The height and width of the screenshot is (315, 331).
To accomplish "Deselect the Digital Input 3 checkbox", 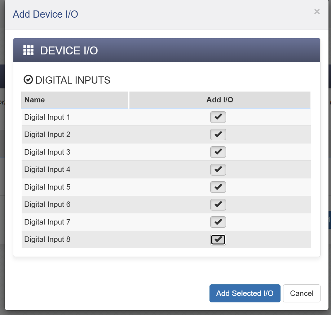I will click(218, 152).
